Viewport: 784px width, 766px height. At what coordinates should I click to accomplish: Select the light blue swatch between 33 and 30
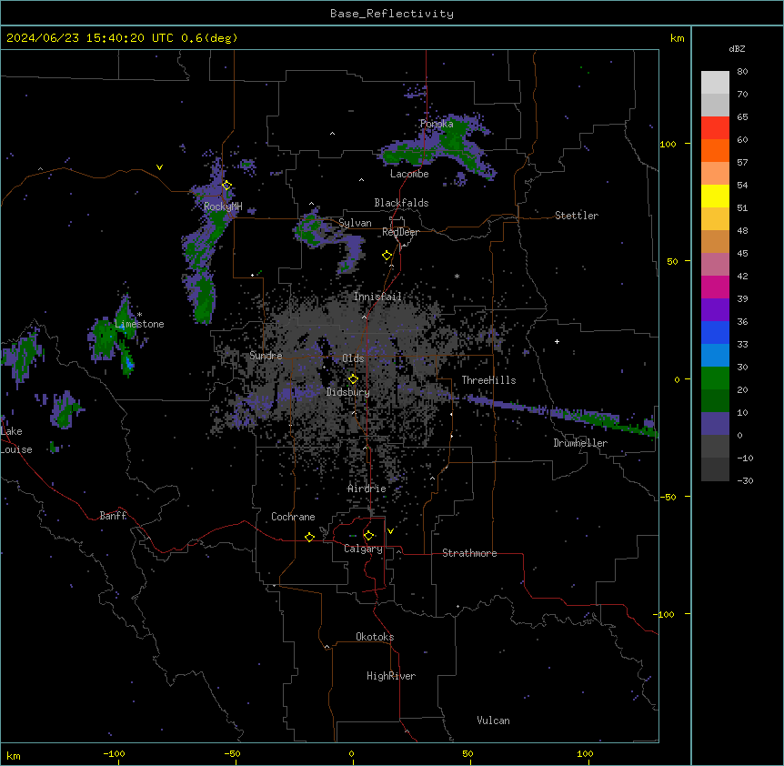tap(715, 356)
